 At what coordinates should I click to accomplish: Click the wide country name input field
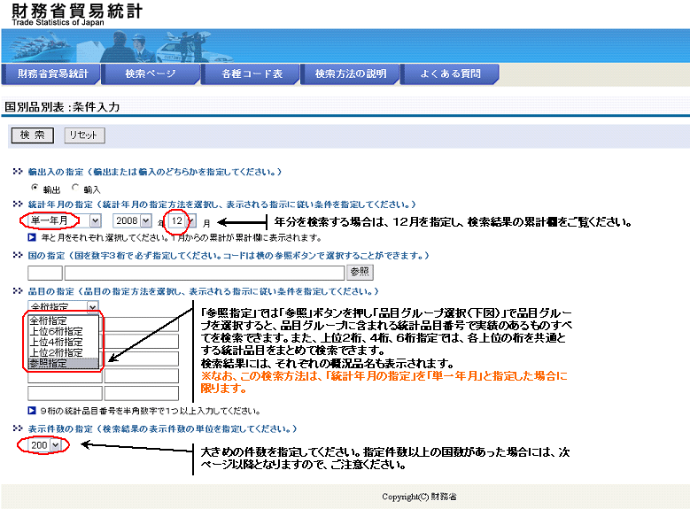pyautogui.click(x=205, y=273)
